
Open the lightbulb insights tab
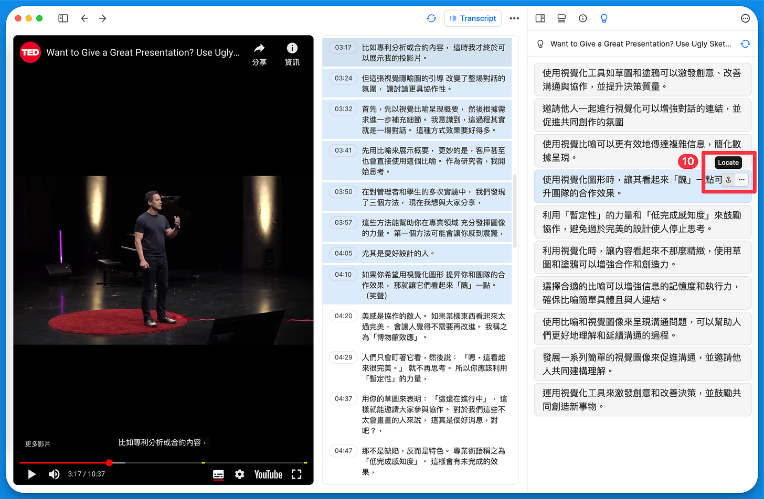pos(604,18)
